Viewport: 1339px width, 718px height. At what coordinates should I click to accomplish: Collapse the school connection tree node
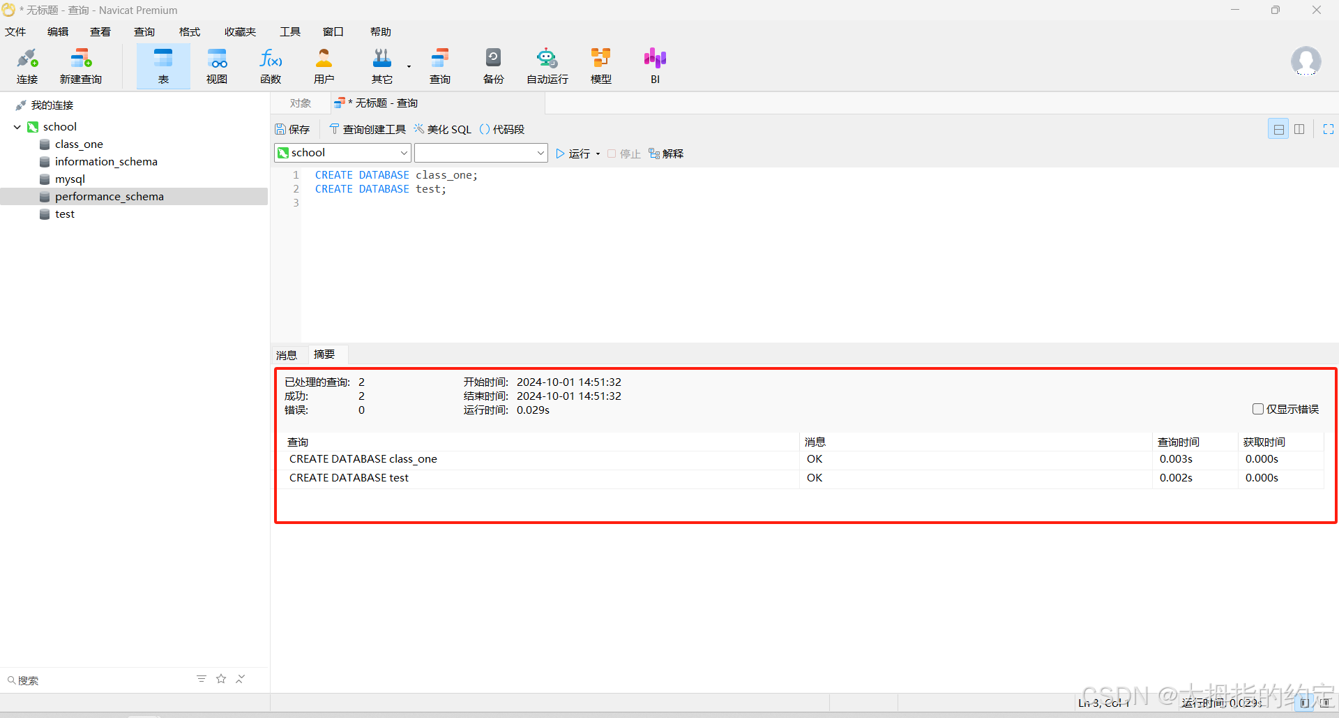click(17, 127)
